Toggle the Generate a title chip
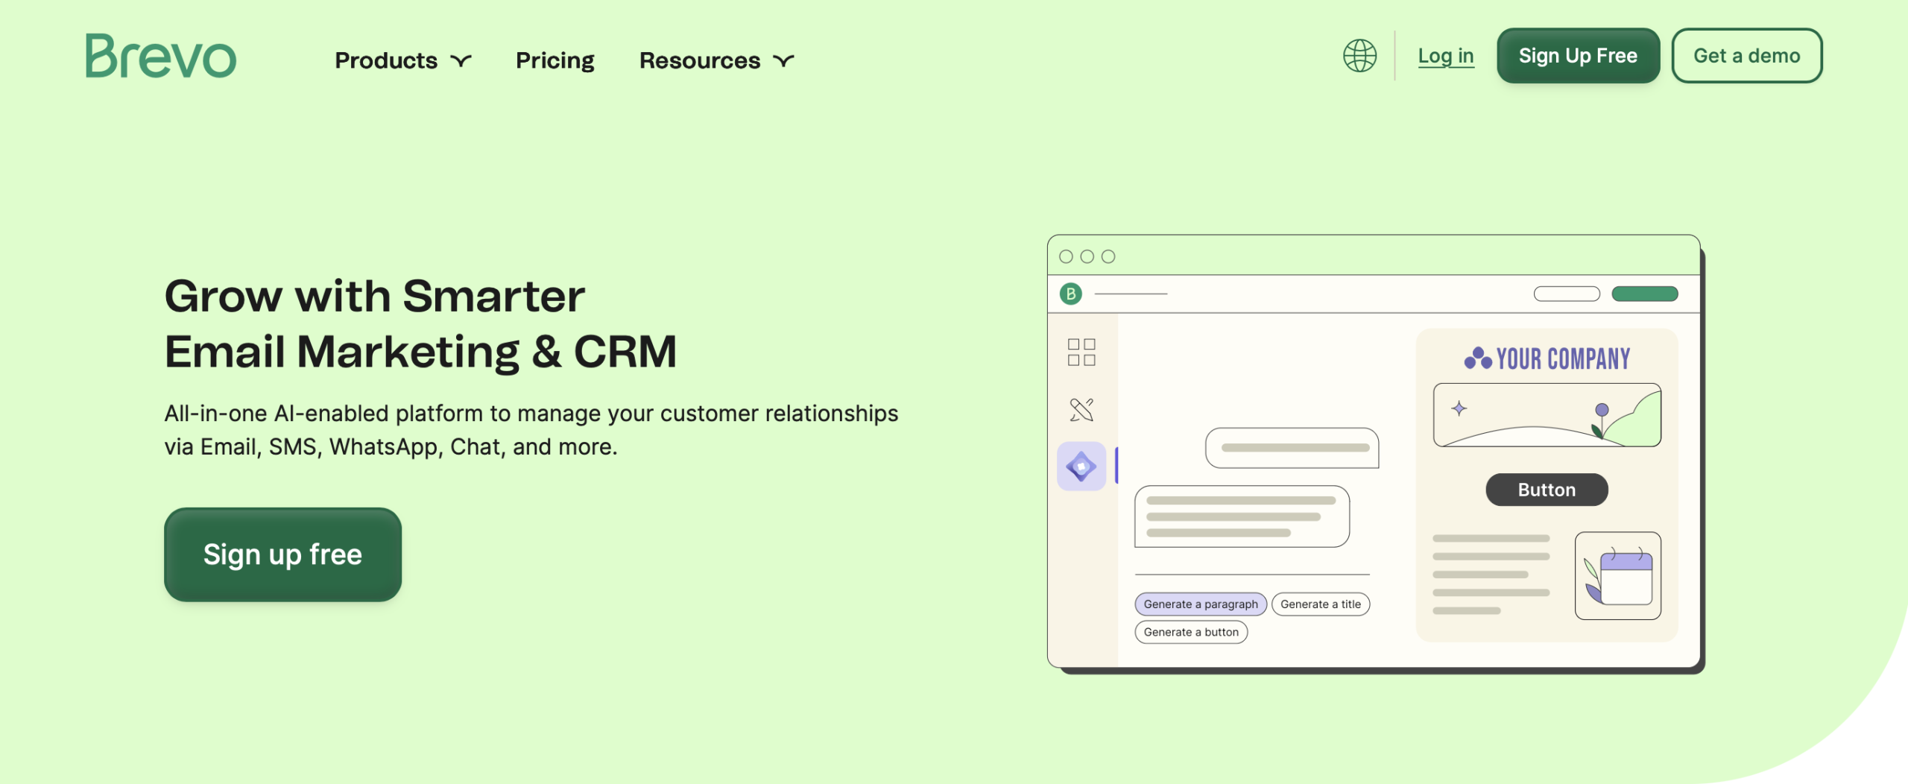This screenshot has width=1908, height=784. tap(1321, 604)
